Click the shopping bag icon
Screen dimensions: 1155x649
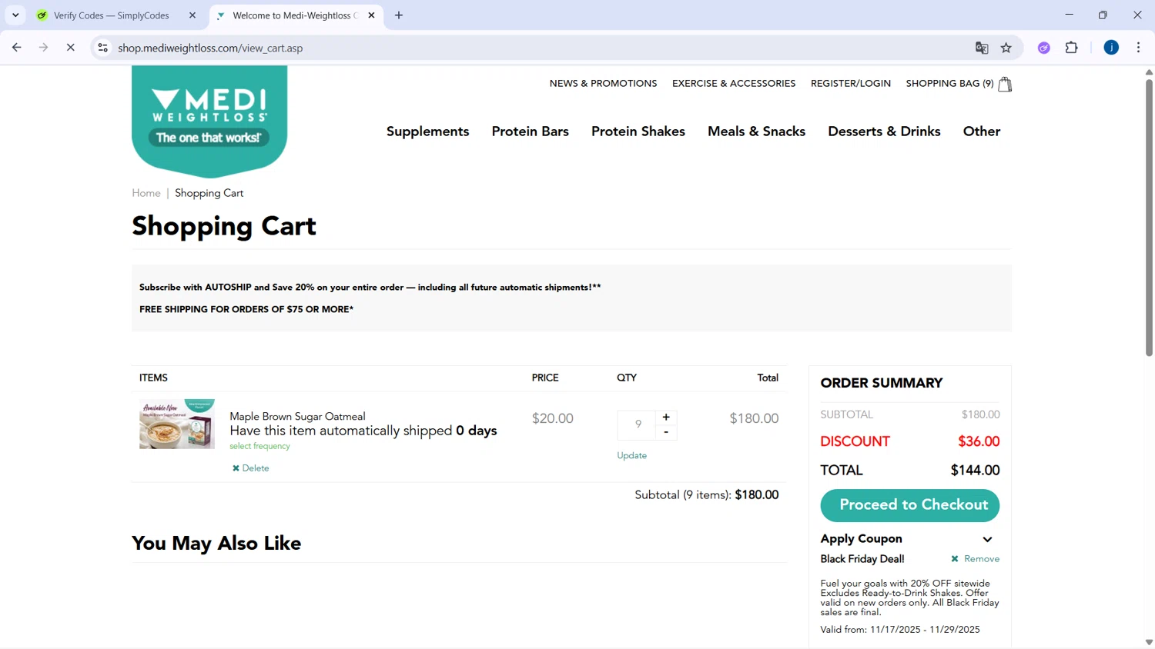pos(1005,84)
